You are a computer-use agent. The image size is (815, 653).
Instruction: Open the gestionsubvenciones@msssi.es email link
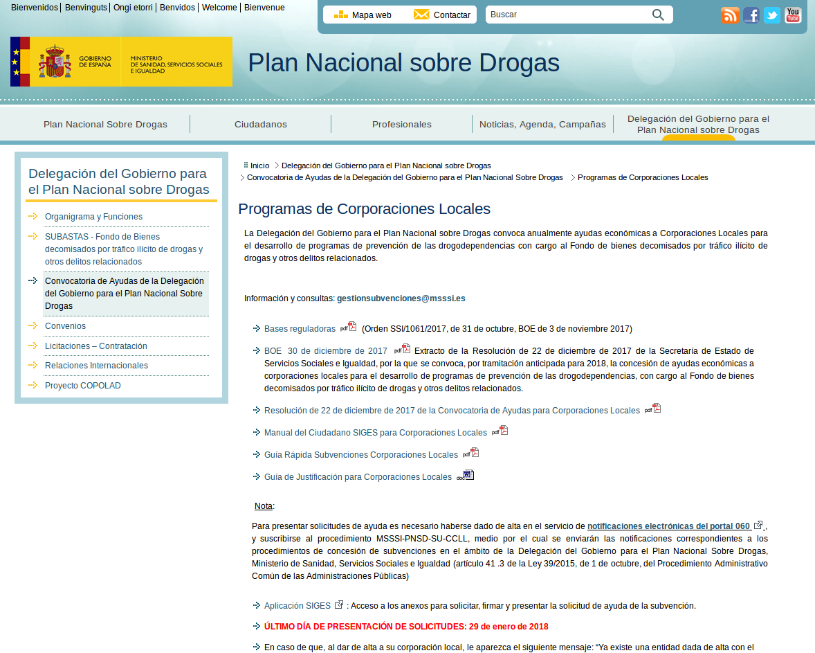click(x=401, y=298)
